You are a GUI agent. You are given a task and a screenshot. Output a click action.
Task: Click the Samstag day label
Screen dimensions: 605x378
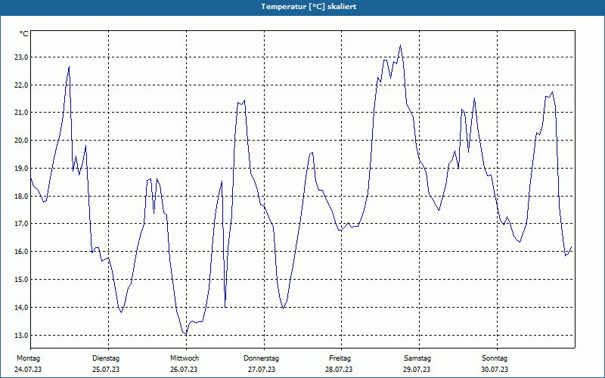coord(417,358)
